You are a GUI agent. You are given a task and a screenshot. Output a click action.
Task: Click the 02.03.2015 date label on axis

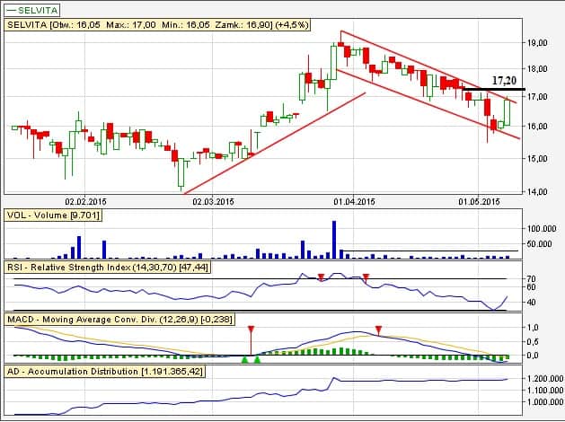[x=213, y=201]
